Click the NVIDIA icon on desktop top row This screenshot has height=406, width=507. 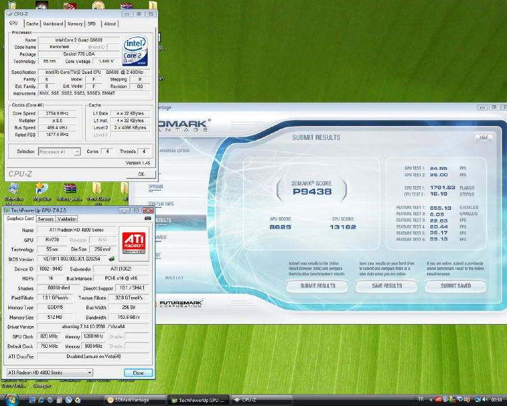click(x=70, y=5)
